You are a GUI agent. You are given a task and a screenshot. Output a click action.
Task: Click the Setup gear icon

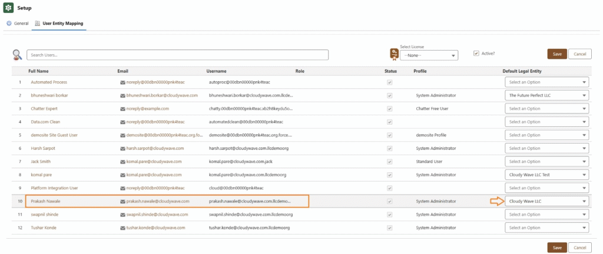click(9, 8)
